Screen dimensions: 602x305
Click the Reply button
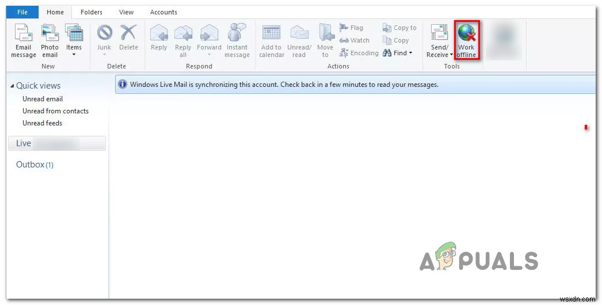[159, 37]
